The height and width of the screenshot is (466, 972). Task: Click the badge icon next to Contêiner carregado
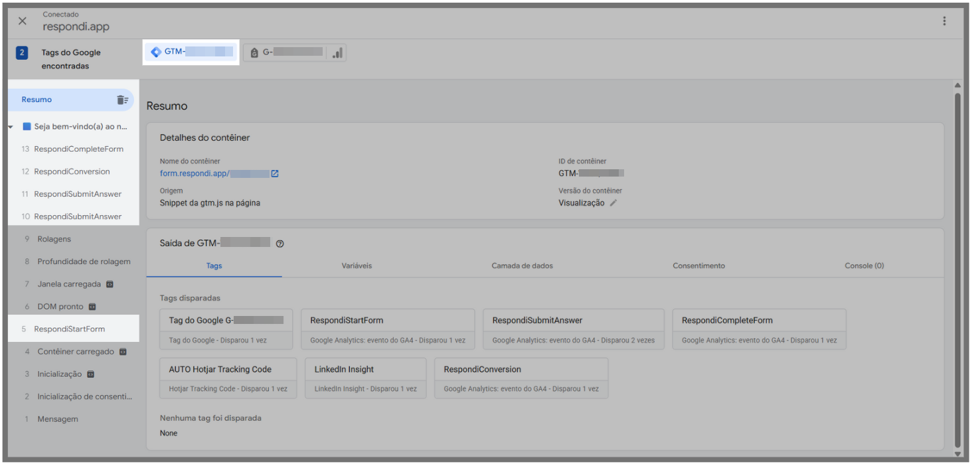tap(123, 352)
